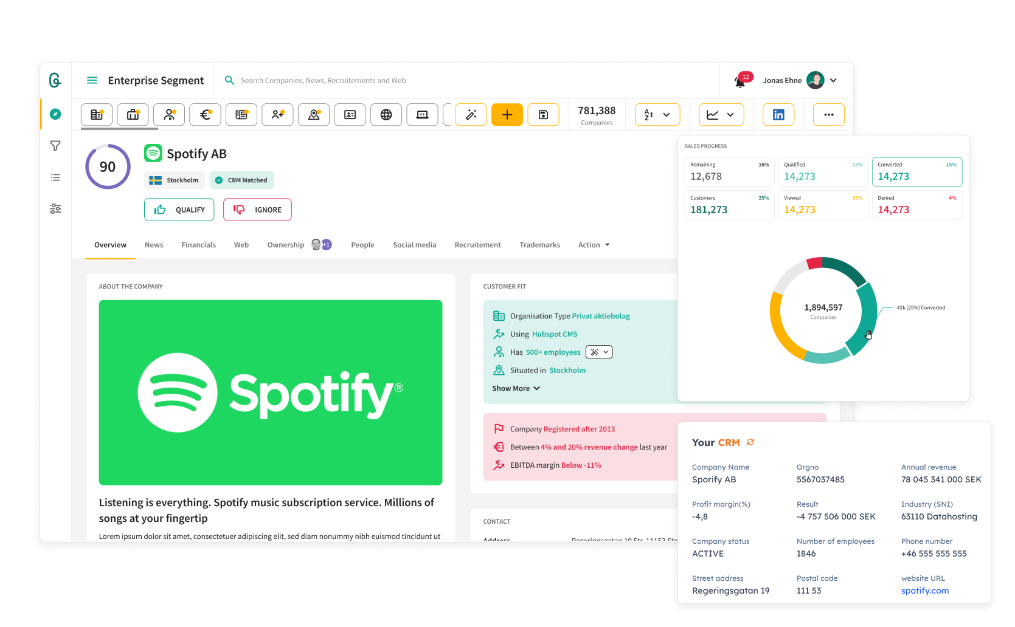1015x627 pixels.
Task: Select the person filter icon
Action: (x=169, y=115)
